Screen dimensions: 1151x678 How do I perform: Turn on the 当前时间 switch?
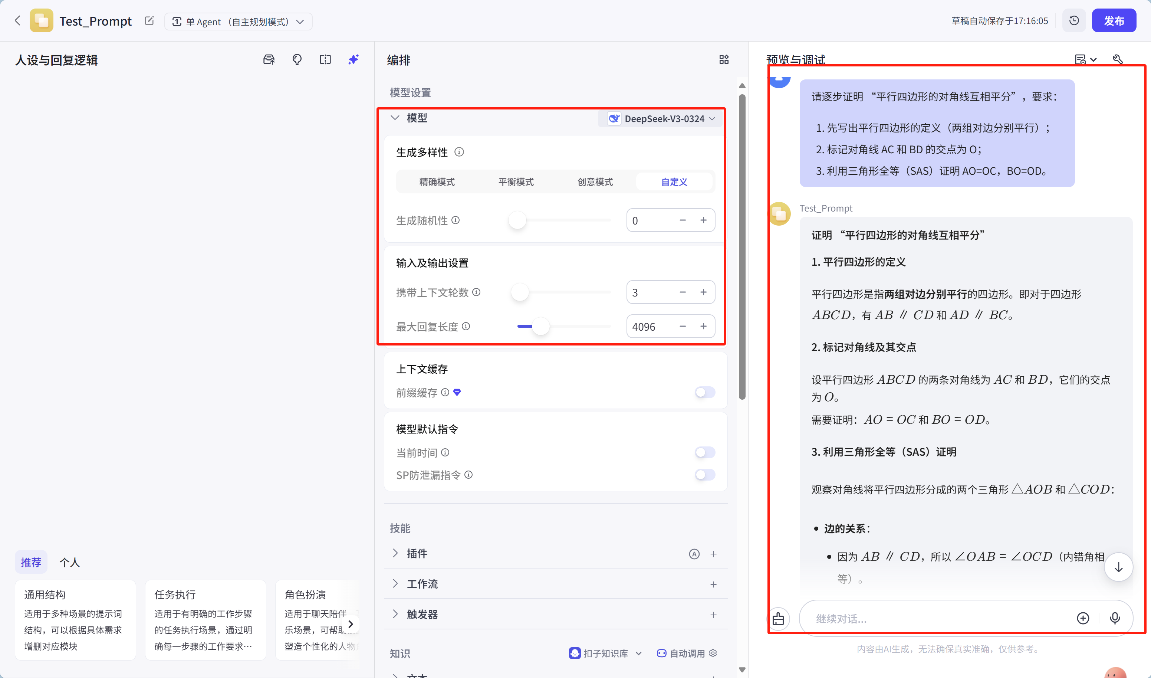[705, 452]
